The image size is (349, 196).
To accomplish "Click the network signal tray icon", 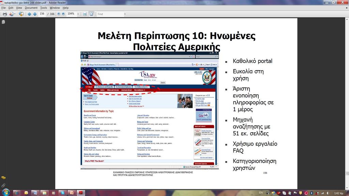I will [x=322, y=193].
